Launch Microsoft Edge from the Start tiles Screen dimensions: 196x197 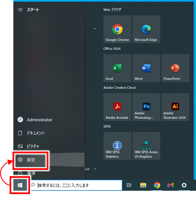click(146, 29)
